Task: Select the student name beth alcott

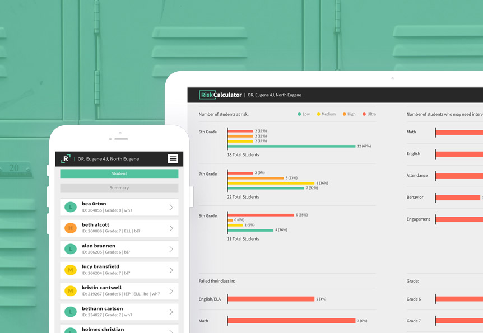Action: (x=95, y=224)
